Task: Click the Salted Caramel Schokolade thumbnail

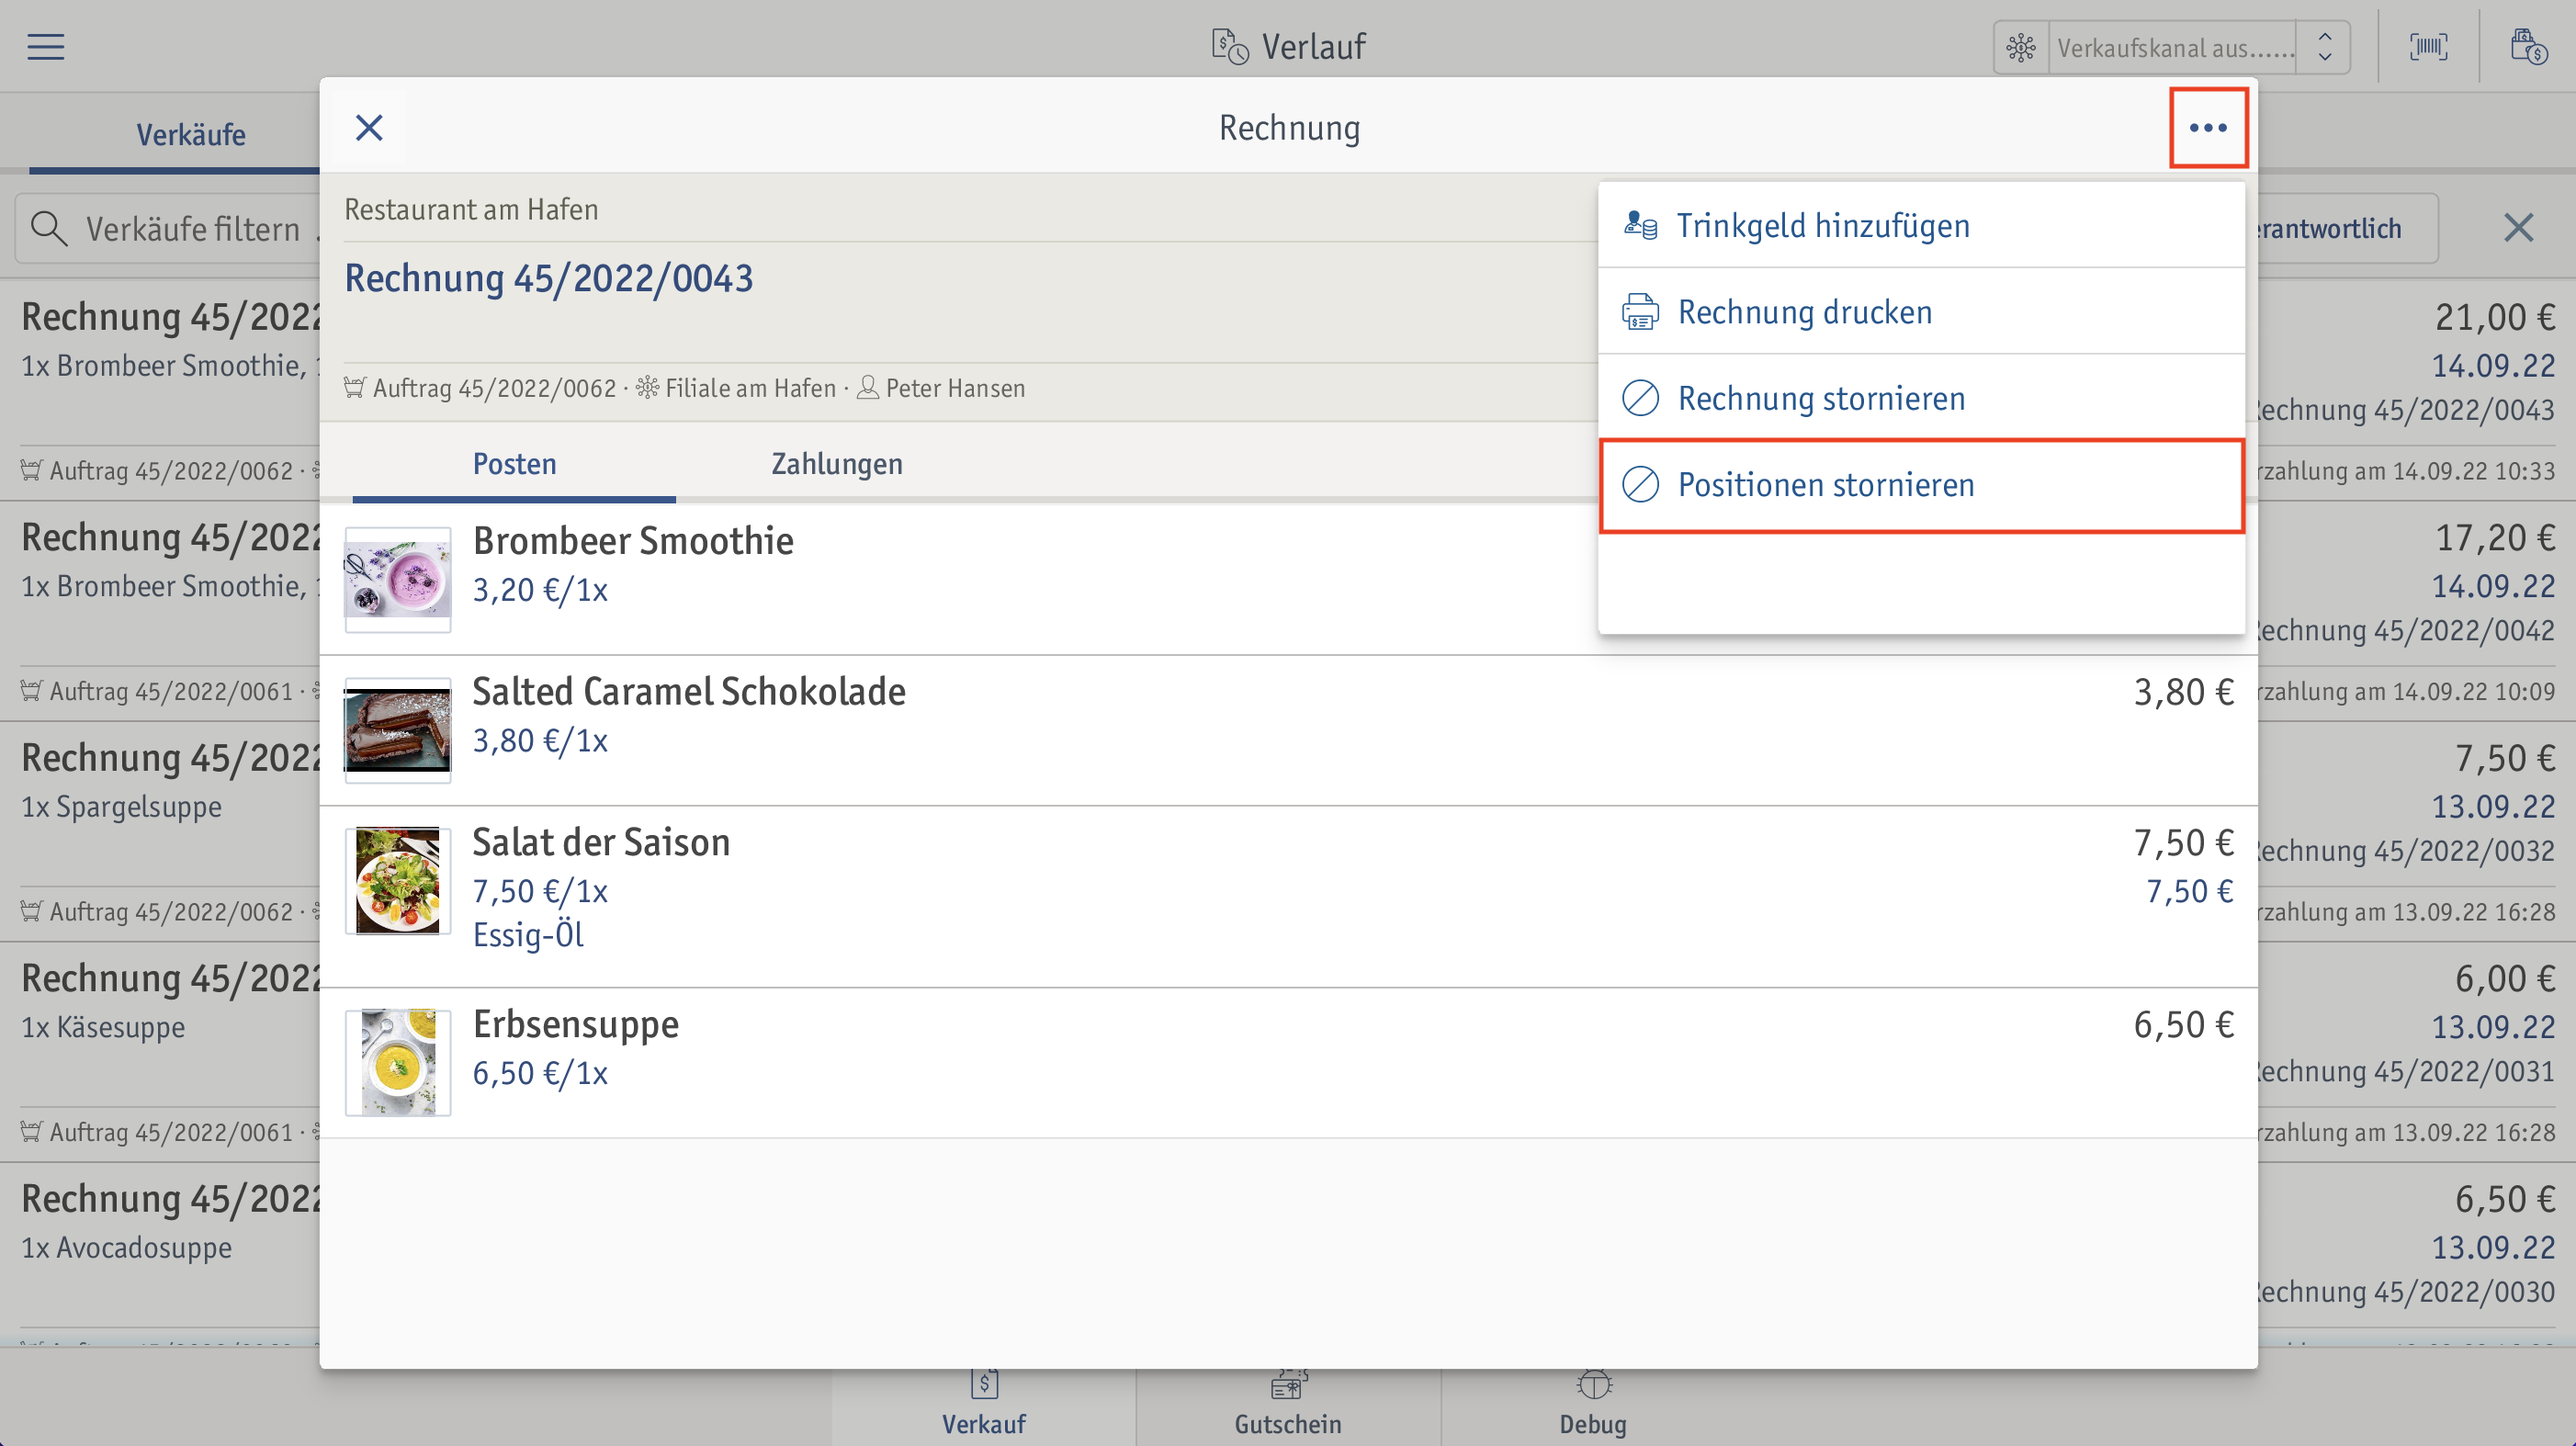Action: 397,730
